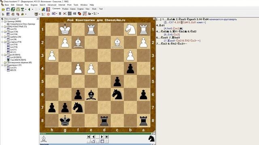259x145 pixels.
Task: Select the Comments tab
Action: click(56, 9)
